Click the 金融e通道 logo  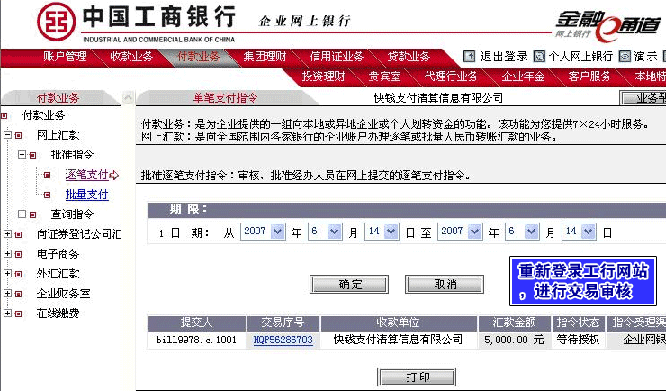click(x=609, y=25)
